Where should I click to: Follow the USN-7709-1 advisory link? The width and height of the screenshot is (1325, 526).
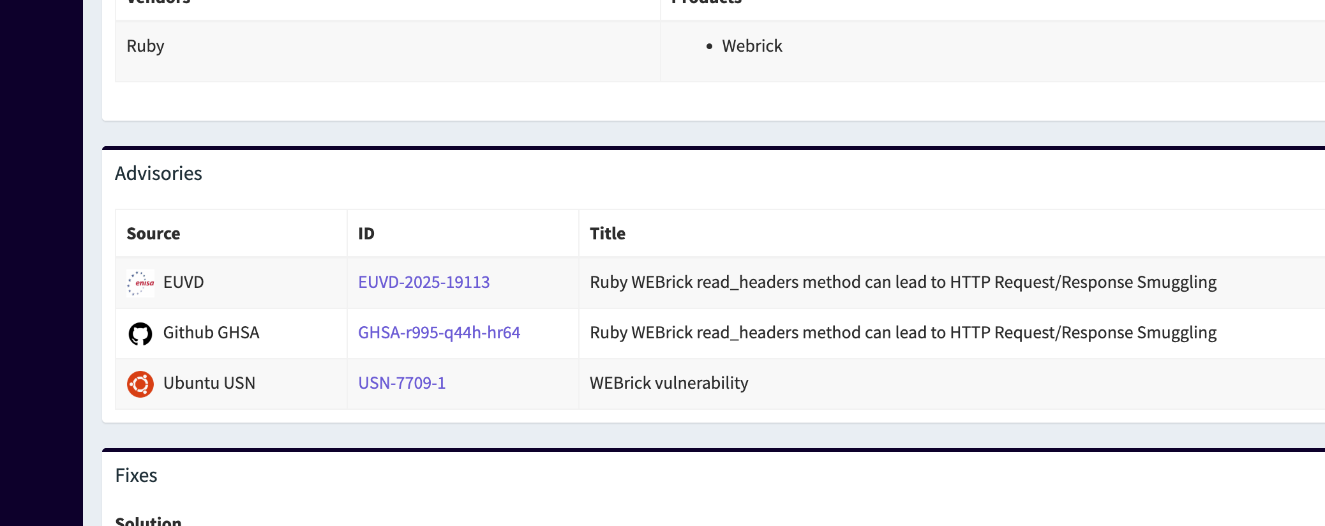tap(402, 383)
